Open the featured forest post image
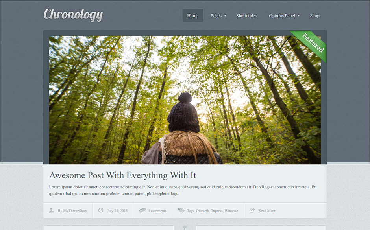 185,100
